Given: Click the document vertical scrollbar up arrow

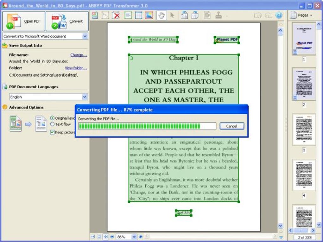Looking at the screenshot, I should pos(280,30).
